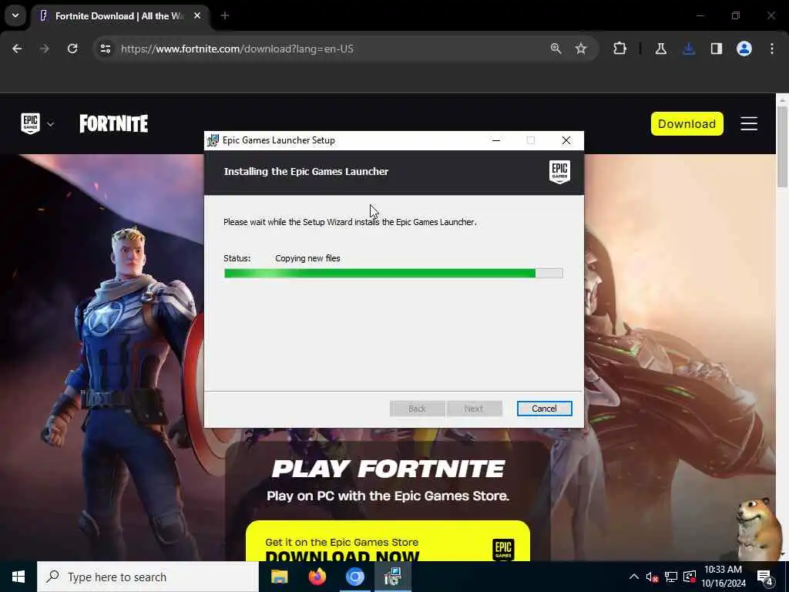The image size is (789, 592).
Task: Toggle the browser side panel
Action: tap(717, 49)
